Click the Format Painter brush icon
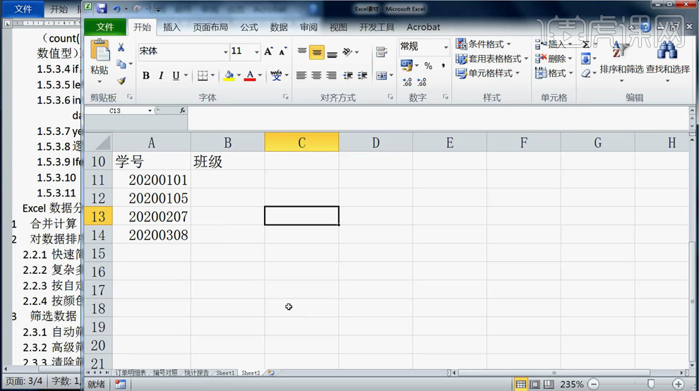 point(121,80)
